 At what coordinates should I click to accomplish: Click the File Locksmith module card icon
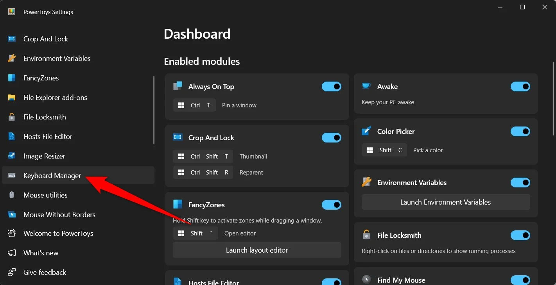pyautogui.click(x=366, y=235)
